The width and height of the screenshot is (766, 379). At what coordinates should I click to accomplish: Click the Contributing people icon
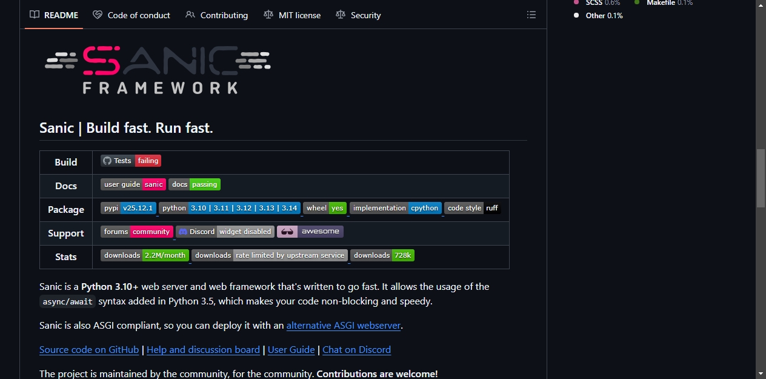coord(190,15)
